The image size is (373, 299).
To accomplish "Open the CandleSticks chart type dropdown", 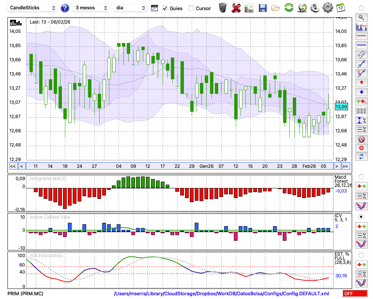I will tap(33, 8).
